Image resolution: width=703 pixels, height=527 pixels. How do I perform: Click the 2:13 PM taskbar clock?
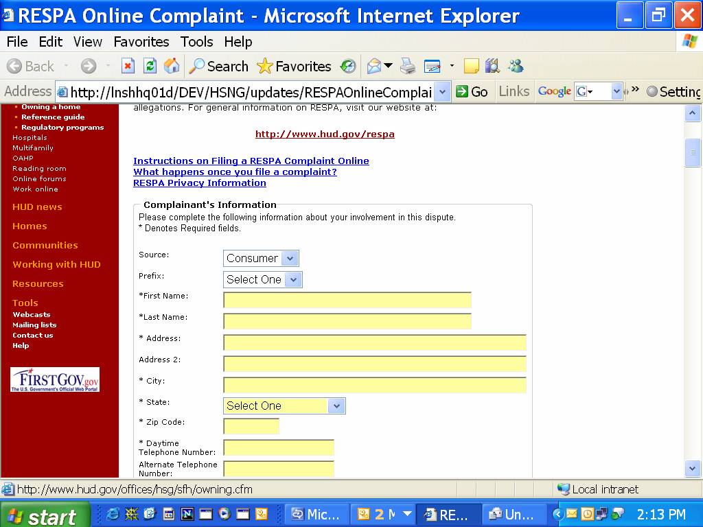pos(661,515)
